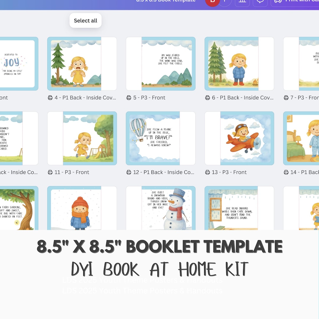319x319 pixels.
Task: Click the printer icon beside "11 - P3 - Front"
Action: click(x=50, y=172)
